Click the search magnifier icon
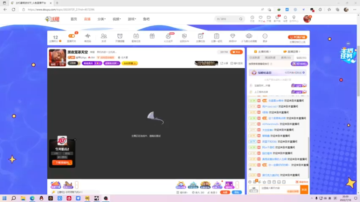 [x=241, y=19]
